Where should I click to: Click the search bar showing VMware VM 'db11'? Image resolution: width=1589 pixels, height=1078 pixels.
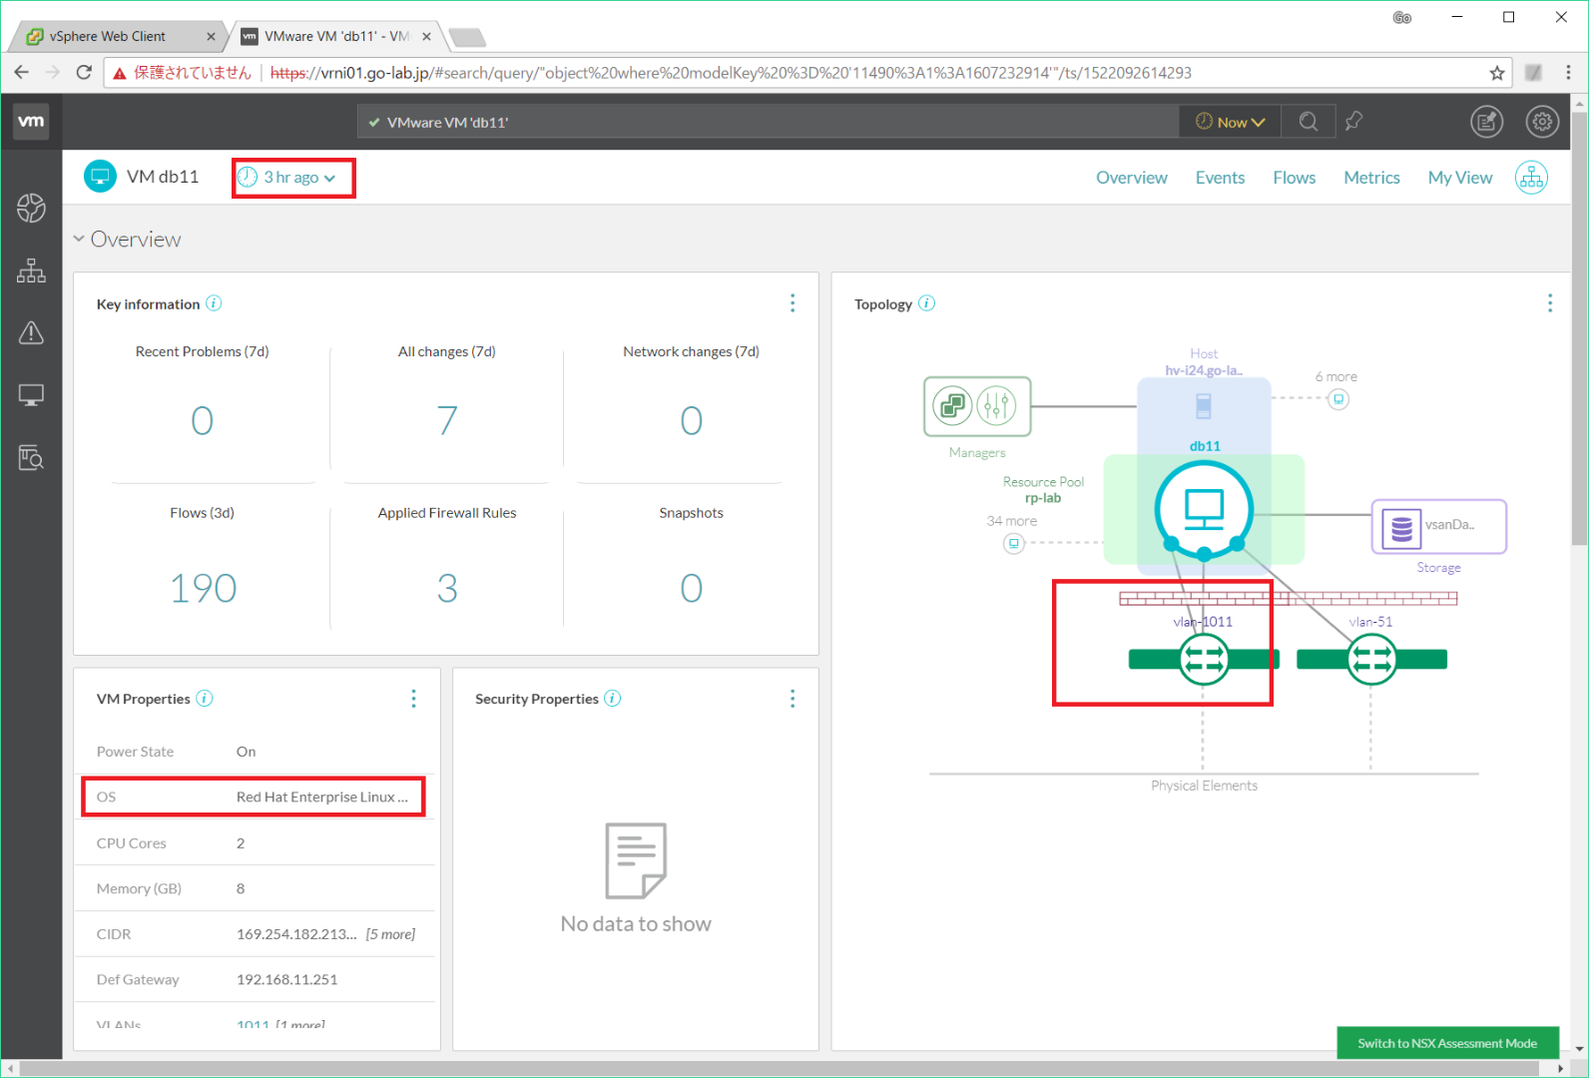(769, 122)
